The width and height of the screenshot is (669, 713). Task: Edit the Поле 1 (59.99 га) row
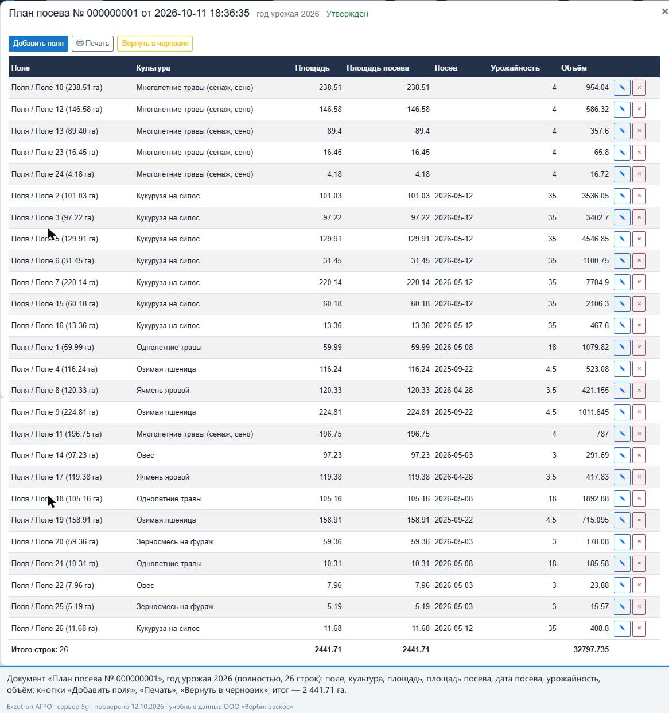[x=622, y=348]
